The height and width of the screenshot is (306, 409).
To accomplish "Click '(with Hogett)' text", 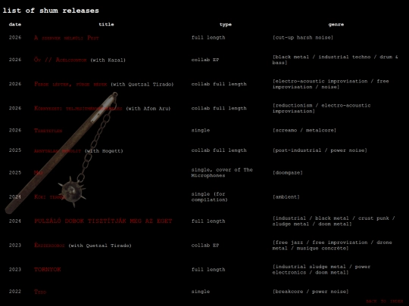I will click(x=104, y=150).
